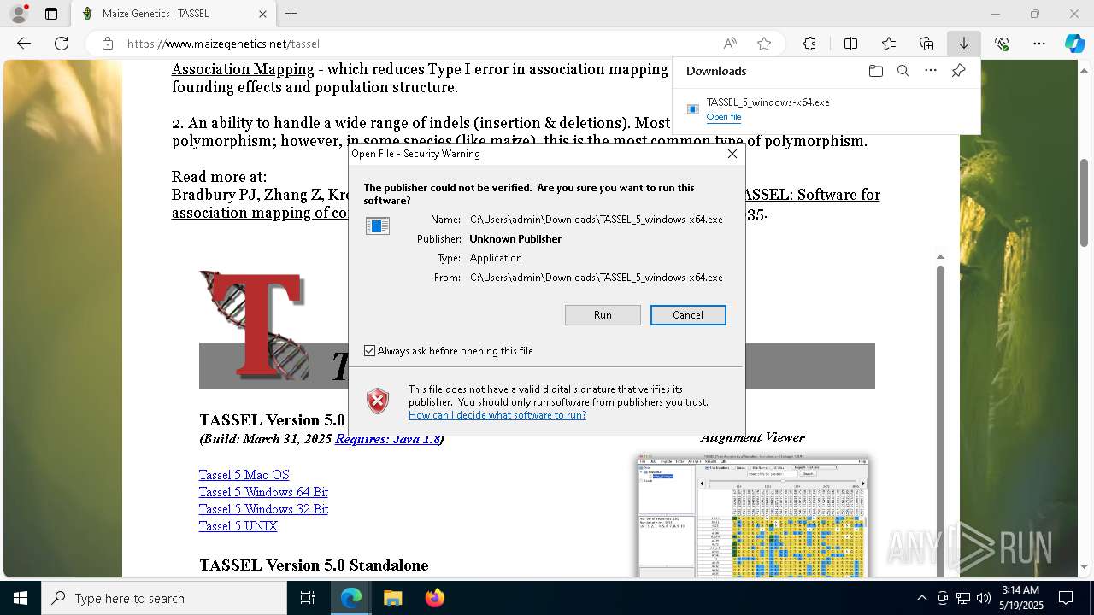Refresh the page with the reload icon
Screen dimensions: 1094x615
click(x=62, y=44)
